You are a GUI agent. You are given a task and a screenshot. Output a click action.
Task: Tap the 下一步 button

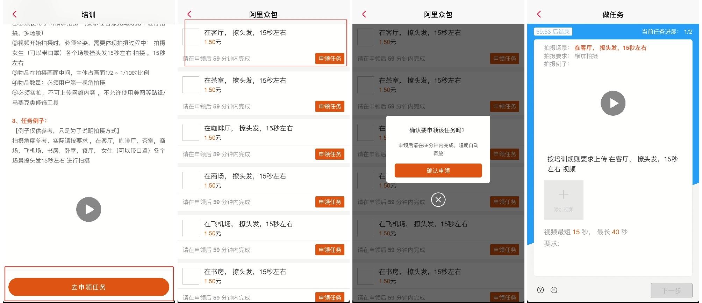coord(671,290)
